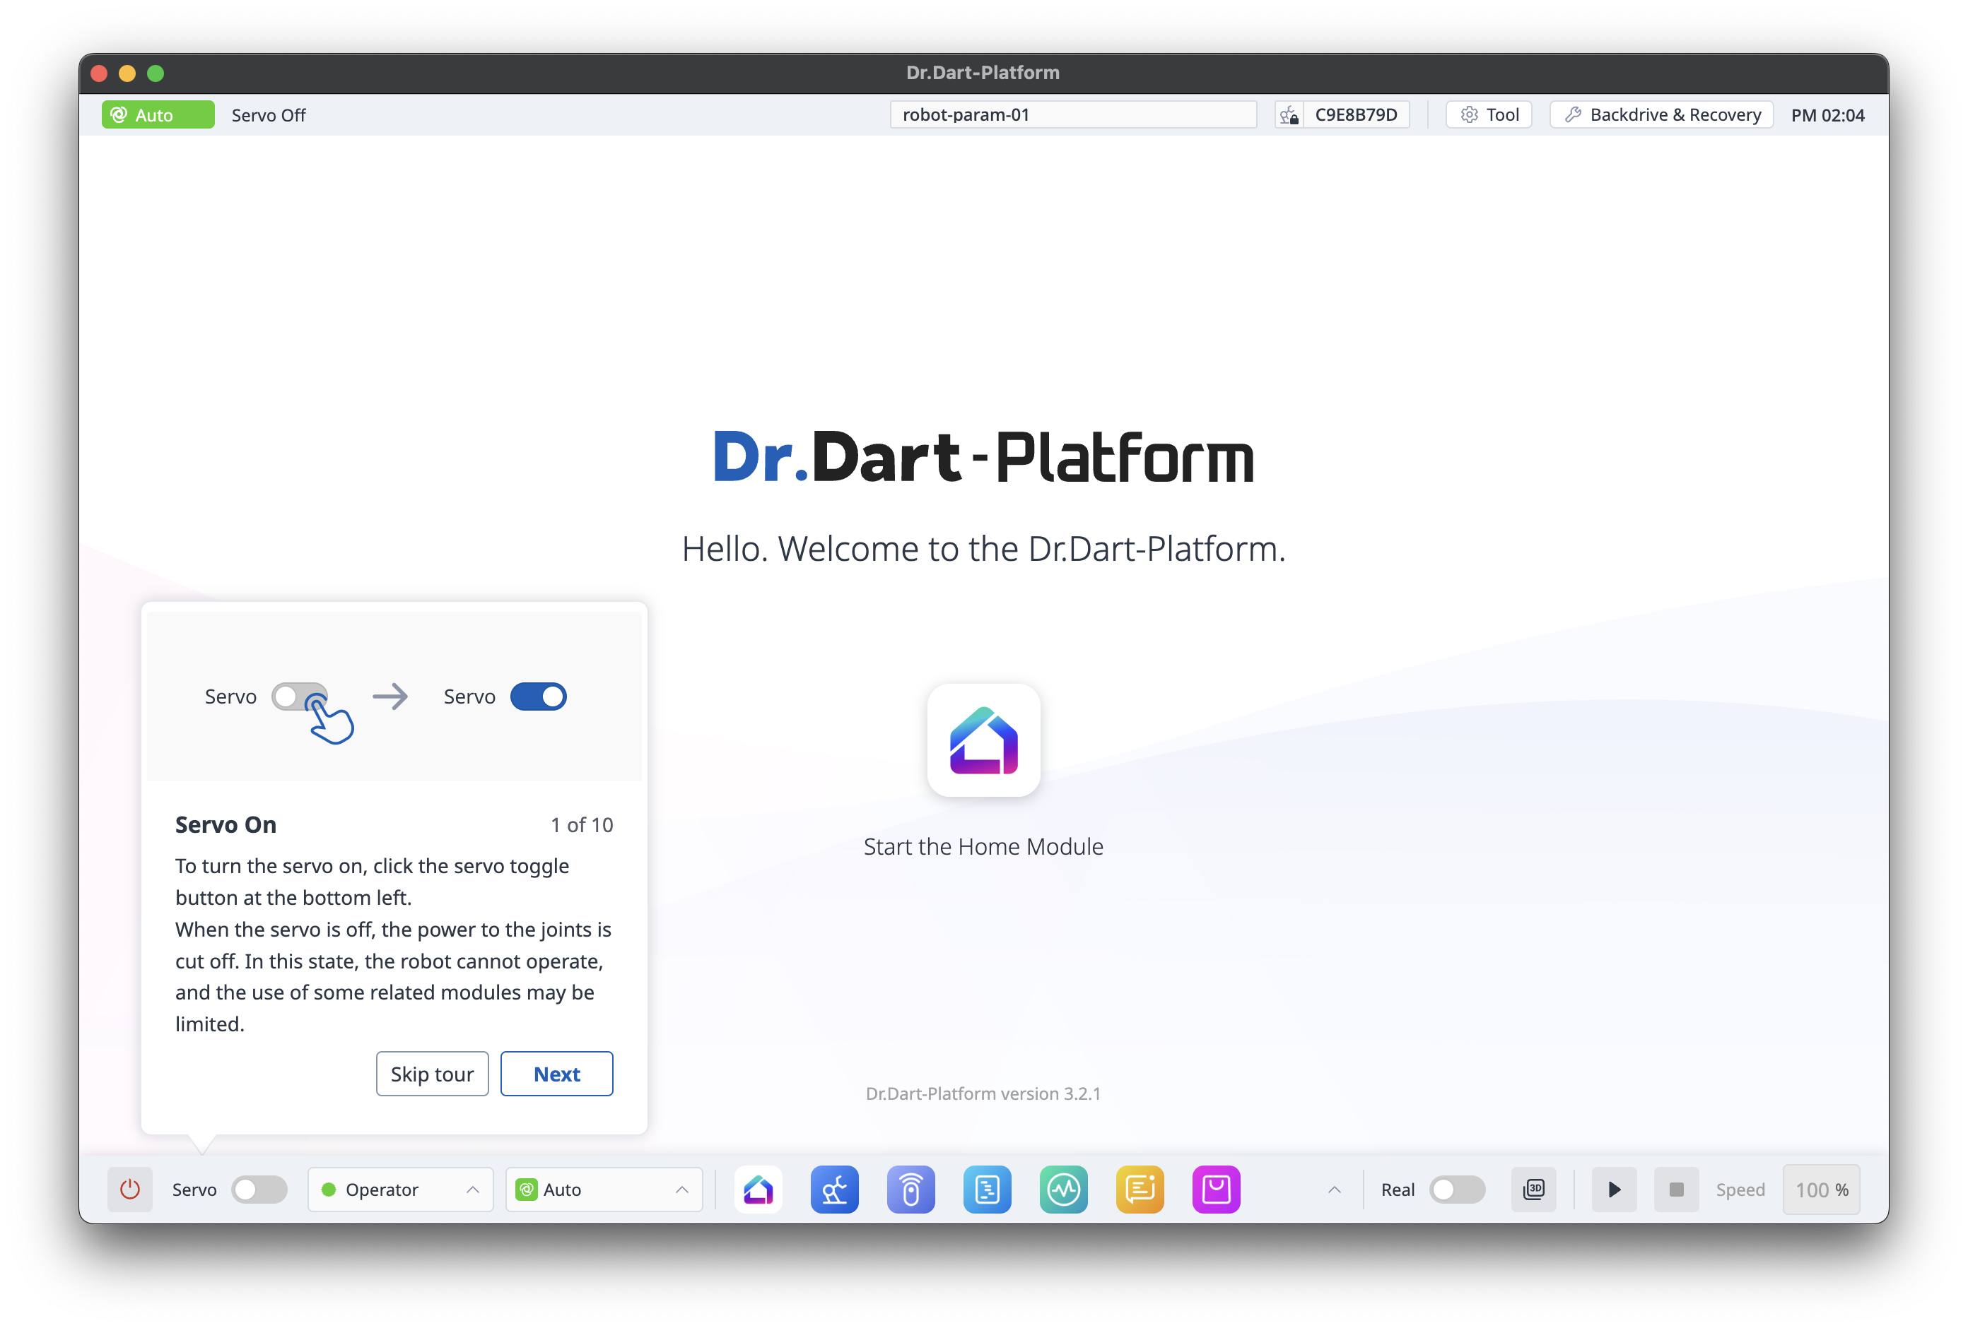
Task: Click the PM 02:04 clock text
Action: pos(1827,115)
